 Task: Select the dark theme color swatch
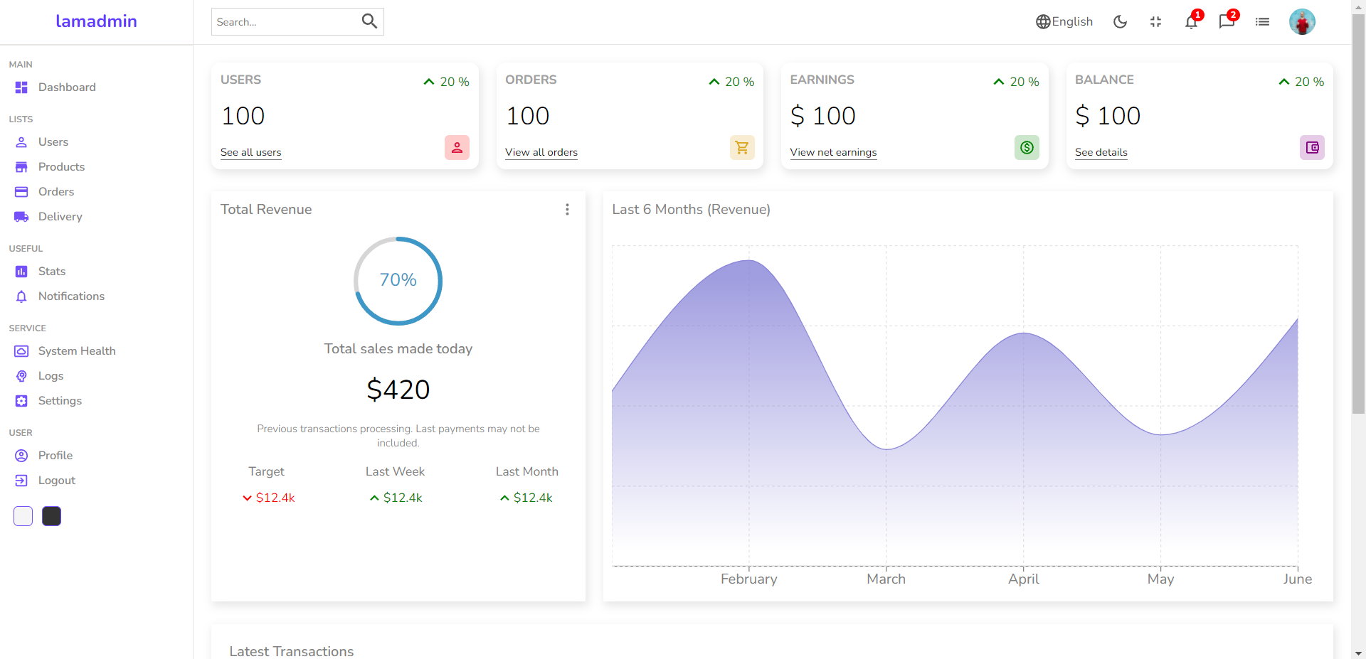coord(51,516)
